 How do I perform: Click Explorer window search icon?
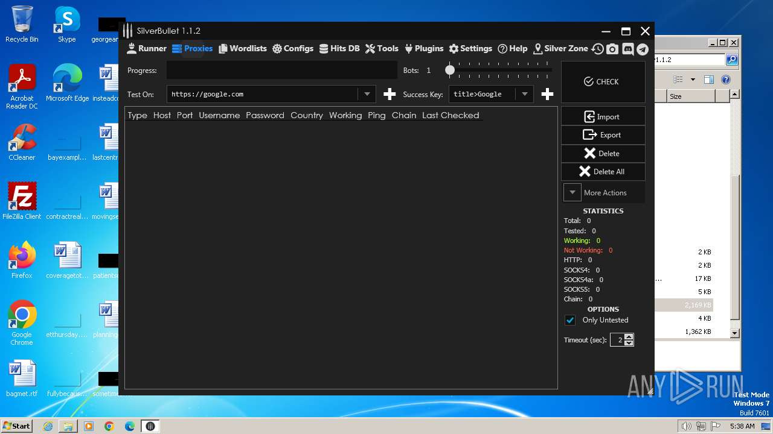click(732, 60)
